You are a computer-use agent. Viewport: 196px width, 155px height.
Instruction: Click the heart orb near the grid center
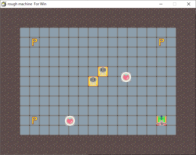126,77
